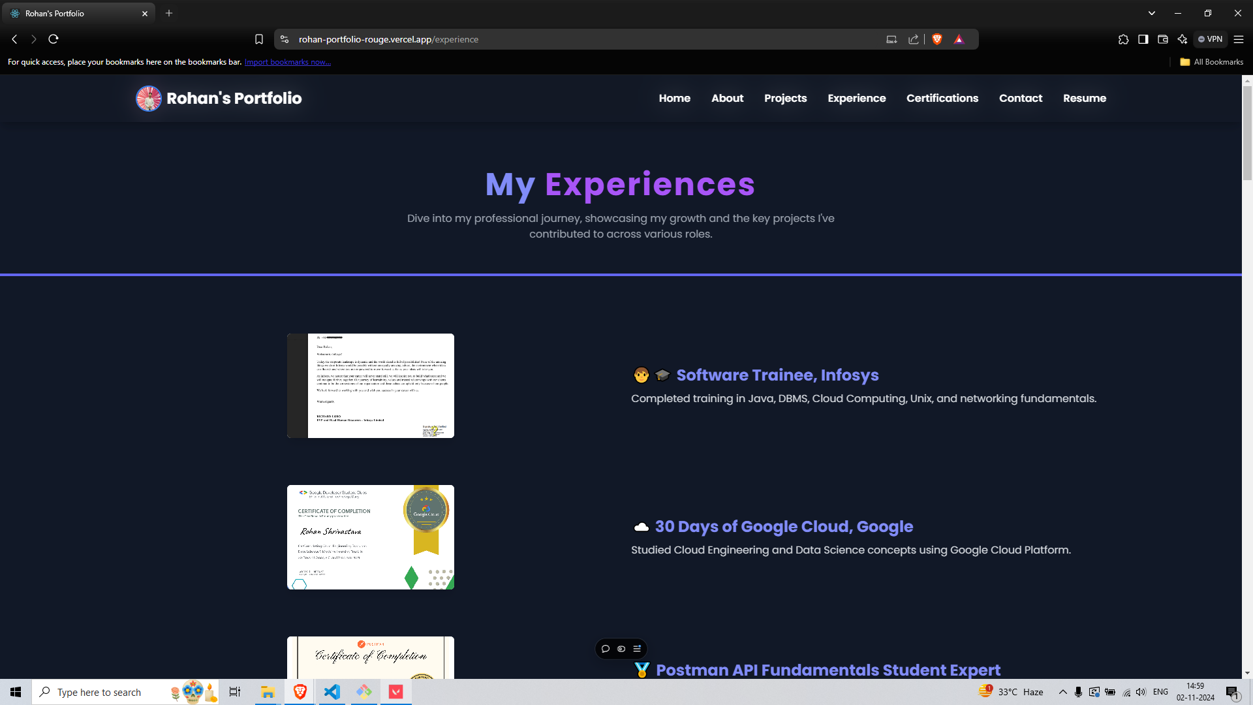Open the Brave Wallet icon

[1163, 39]
